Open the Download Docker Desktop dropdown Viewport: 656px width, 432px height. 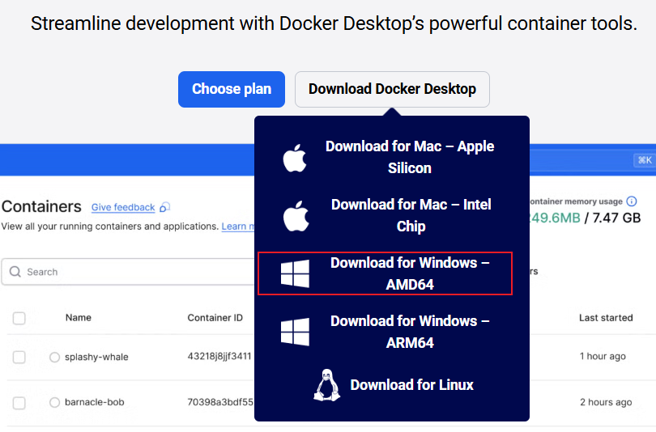(392, 89)
